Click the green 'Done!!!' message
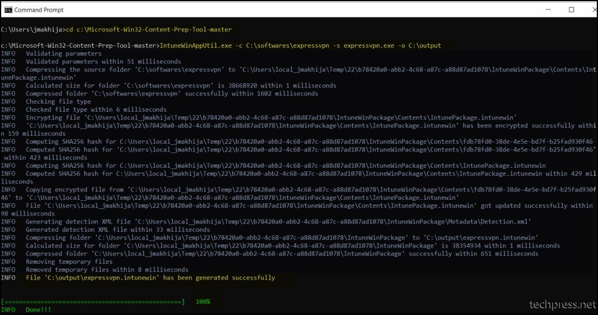The height and width of the screenshot is (315, 598). (x=38, y=310)
